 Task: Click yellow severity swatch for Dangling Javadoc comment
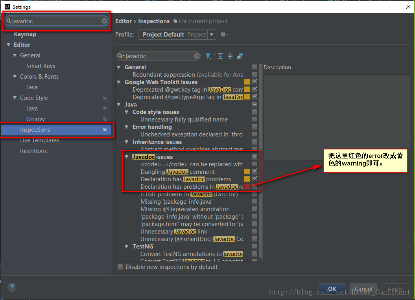click(247, 171)
